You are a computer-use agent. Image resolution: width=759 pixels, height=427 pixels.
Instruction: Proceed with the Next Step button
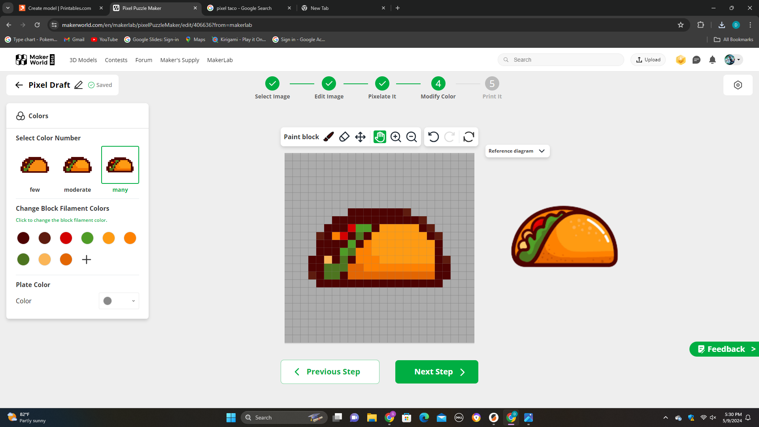pyautogui.click(x=436, y=372)
